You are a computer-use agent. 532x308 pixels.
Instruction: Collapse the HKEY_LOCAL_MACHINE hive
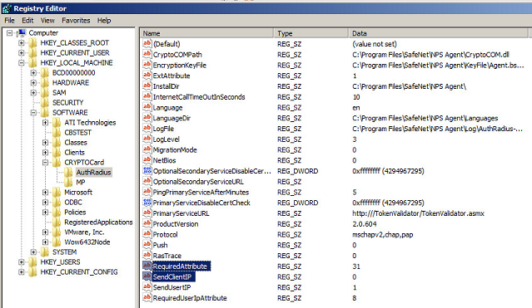pos(22,62)
